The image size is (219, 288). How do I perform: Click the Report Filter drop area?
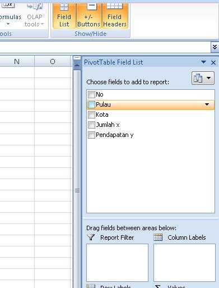[x=117, y=263]
